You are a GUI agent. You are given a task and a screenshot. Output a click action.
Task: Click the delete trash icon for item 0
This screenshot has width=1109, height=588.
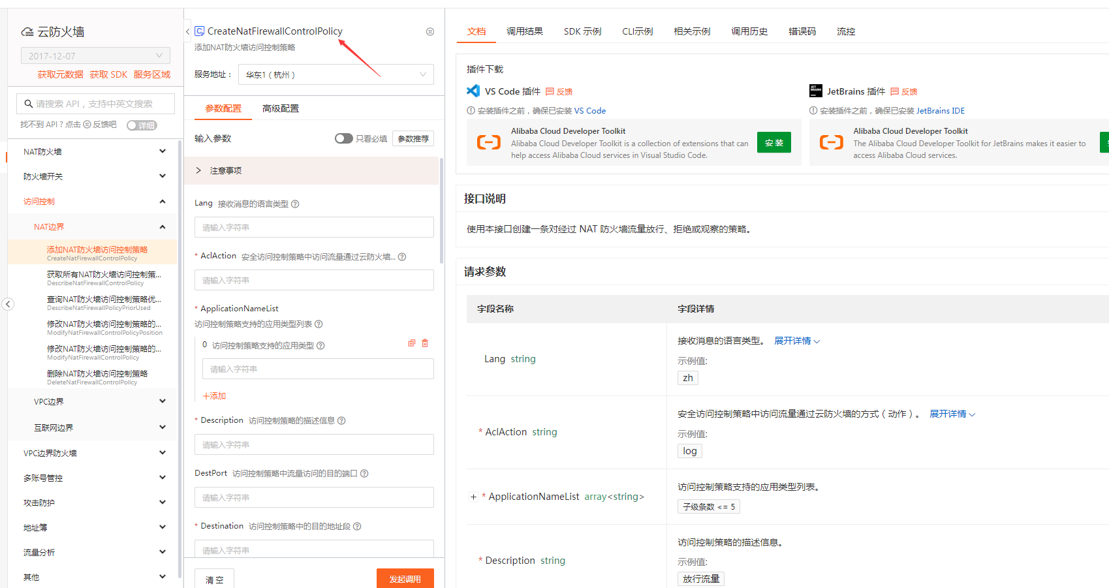(425, 343)
